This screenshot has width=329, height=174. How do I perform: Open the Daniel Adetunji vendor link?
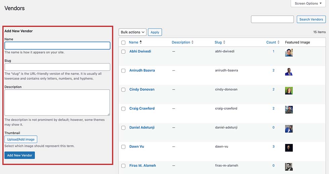tap(142, 128)
